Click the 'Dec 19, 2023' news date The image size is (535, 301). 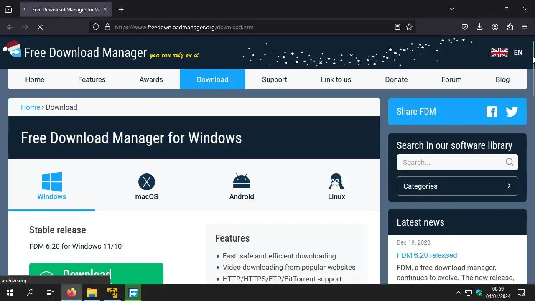(x=413, y=242)
